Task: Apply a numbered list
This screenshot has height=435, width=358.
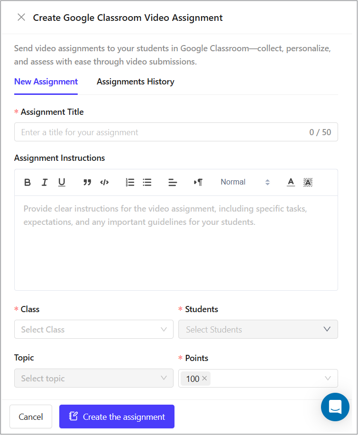Action: 130,182
